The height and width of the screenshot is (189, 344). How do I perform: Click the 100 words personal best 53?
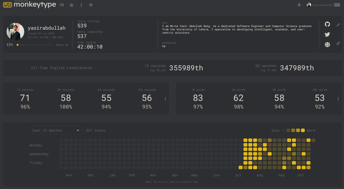point(320,98)
